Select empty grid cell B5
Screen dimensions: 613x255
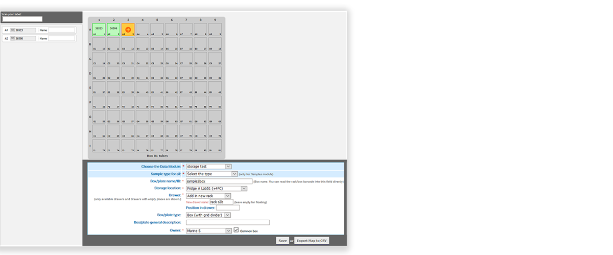[x=157, y=44]
